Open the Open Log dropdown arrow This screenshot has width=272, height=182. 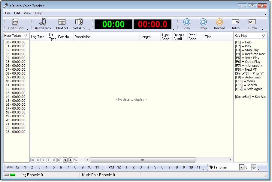pyautogui.click(x=27, y=29)
